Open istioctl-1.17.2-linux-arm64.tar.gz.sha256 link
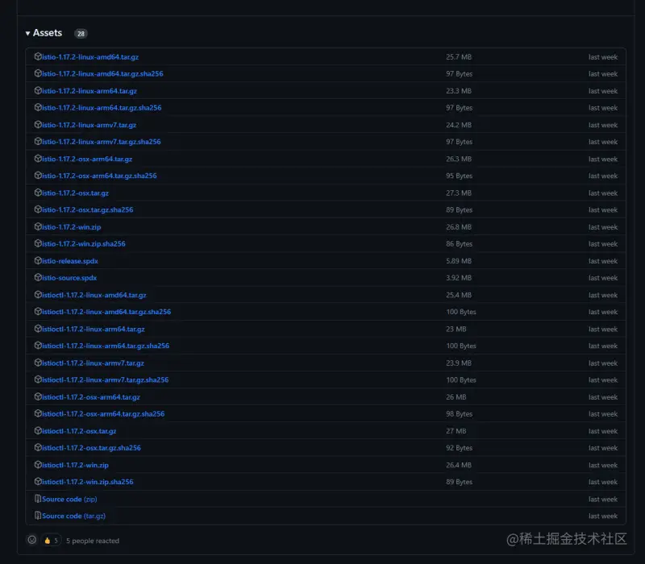645x564 pixels. point(106,347)
